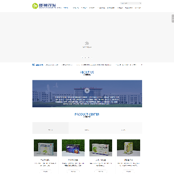Open the first main navigation menu item
Screen dimensions: 174x174
(x=76, y=8)
